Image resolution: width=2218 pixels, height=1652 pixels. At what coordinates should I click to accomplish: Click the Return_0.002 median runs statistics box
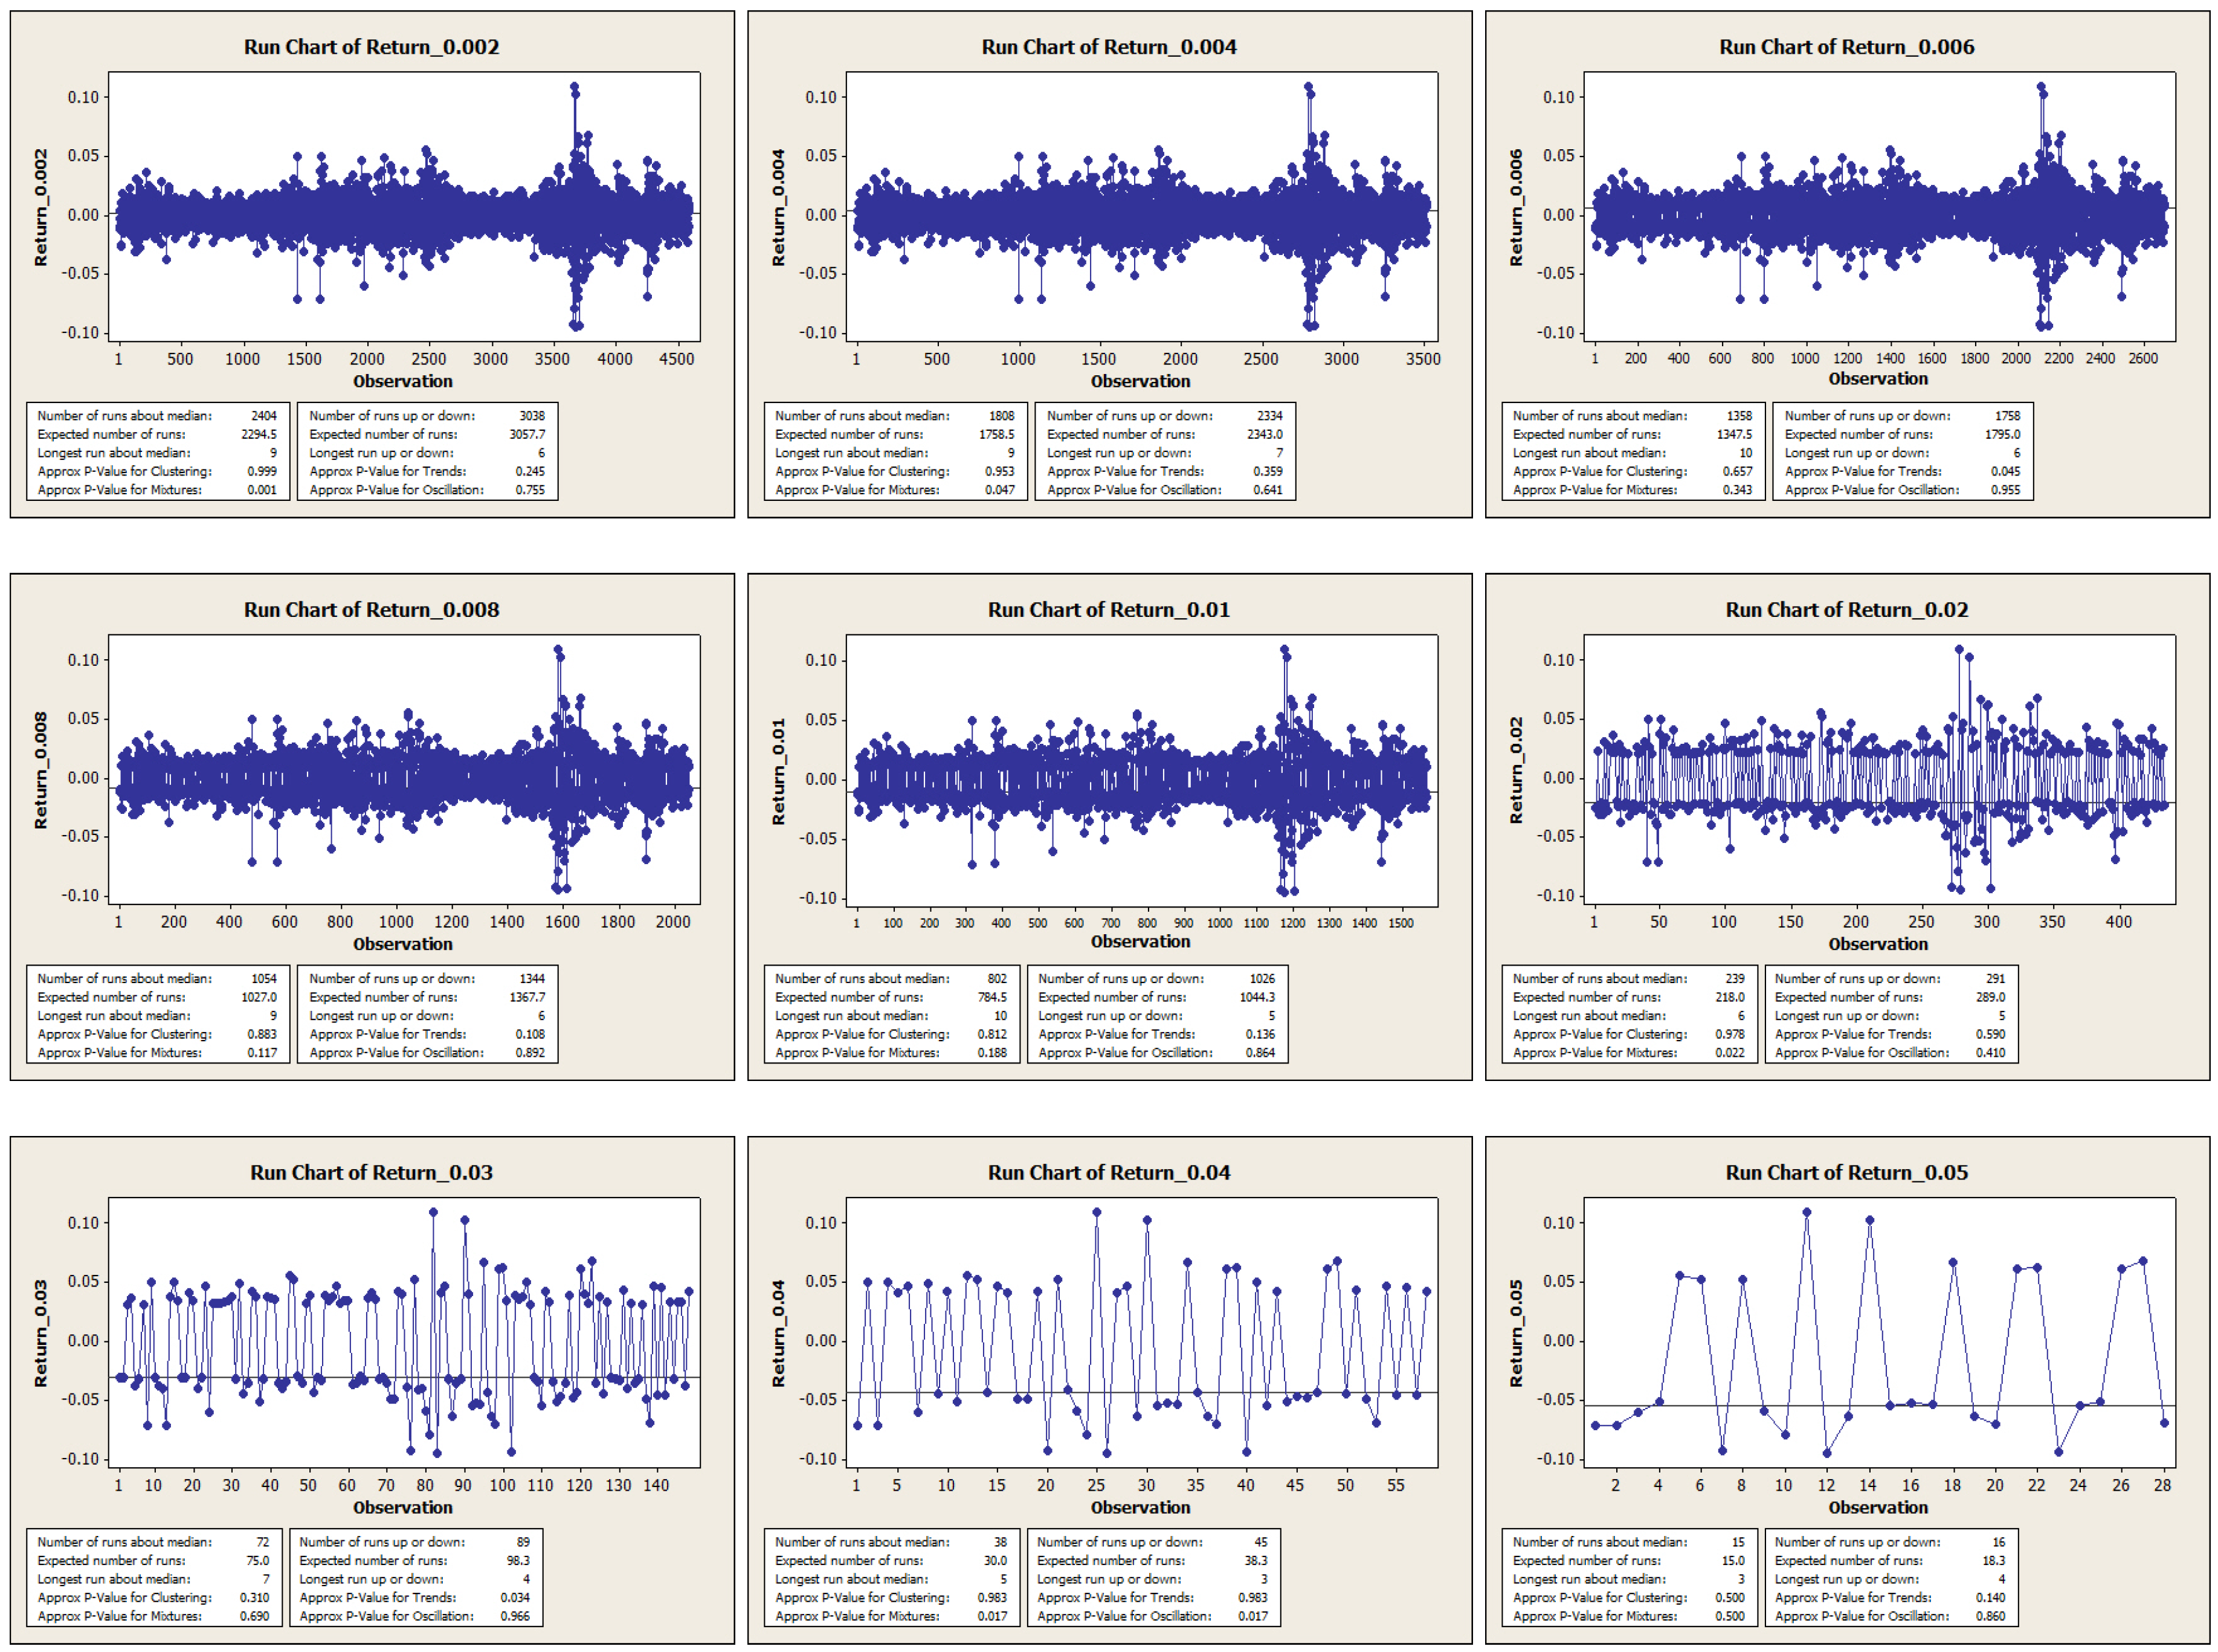point(157,452)
